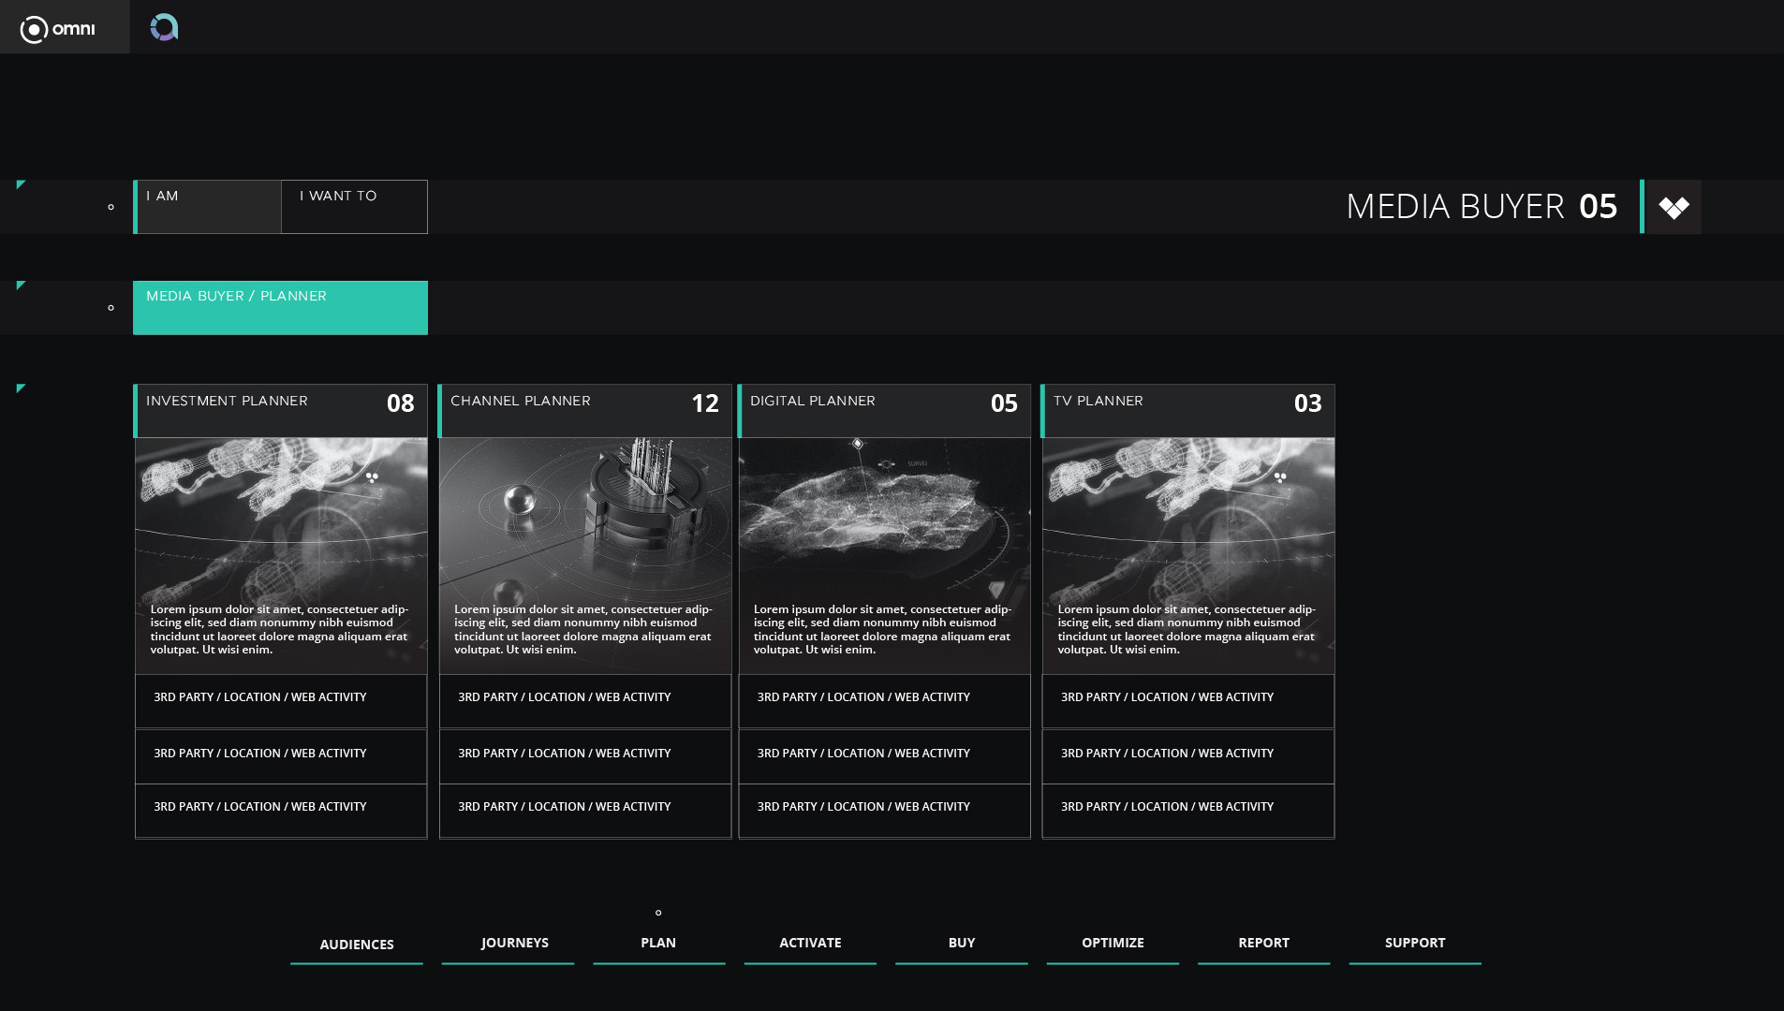
Task: Collapse the Media Buyer / Planner row arrow
Action: point(21,286)
